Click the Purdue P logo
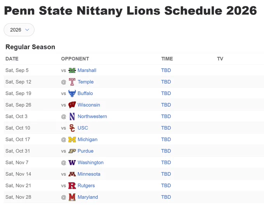The width and height of the screenshot is (264, 206). 72,151
